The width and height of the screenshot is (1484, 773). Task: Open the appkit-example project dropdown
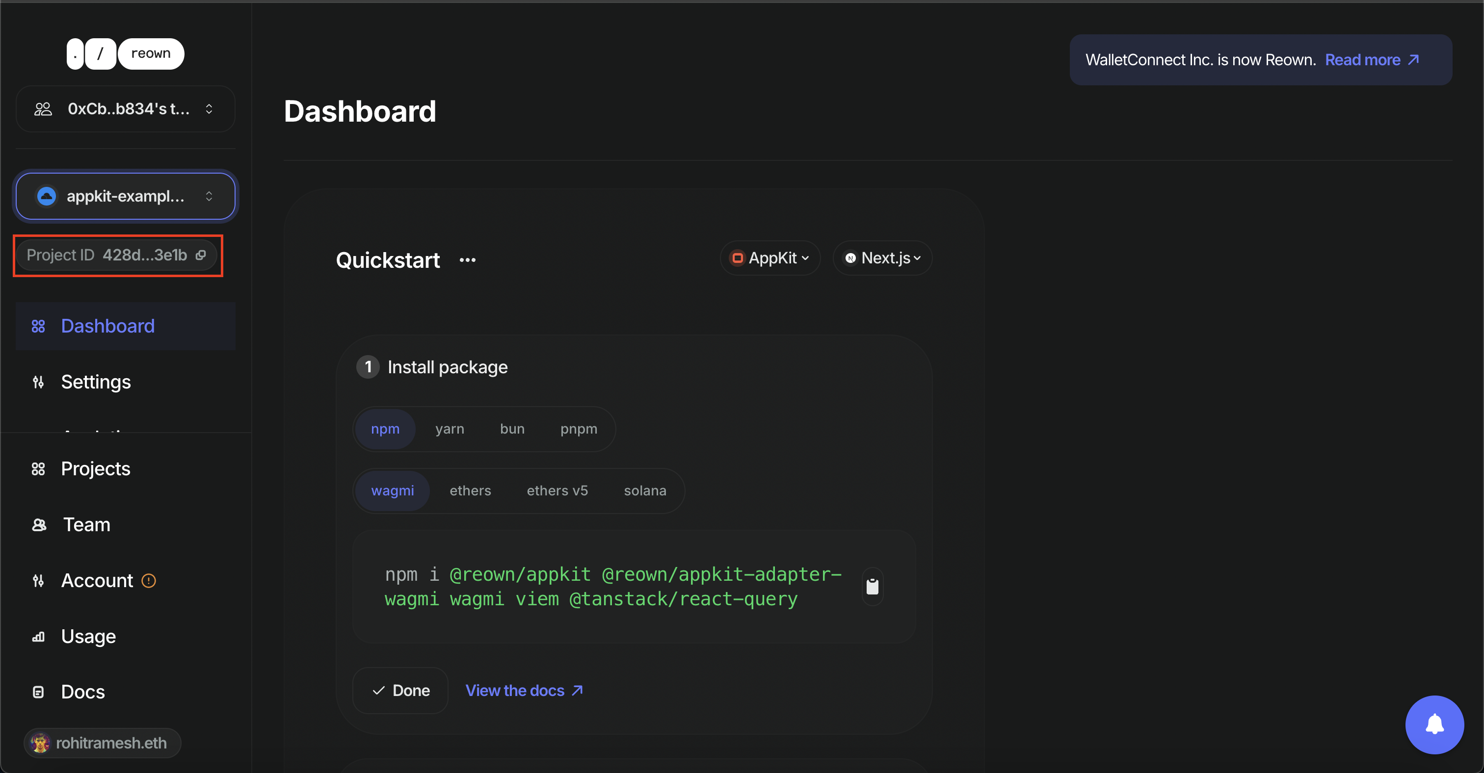tap(126, 196)
